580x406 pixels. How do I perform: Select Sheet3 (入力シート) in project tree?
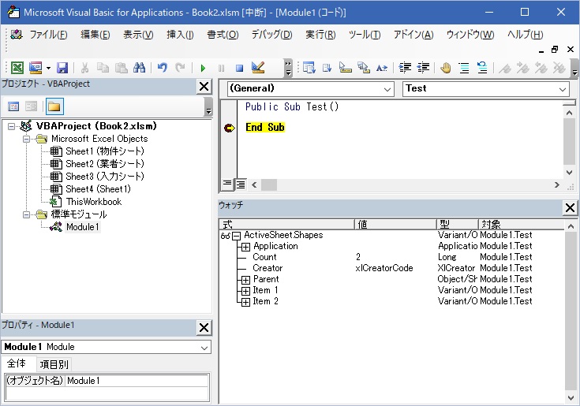click(105, 177)
